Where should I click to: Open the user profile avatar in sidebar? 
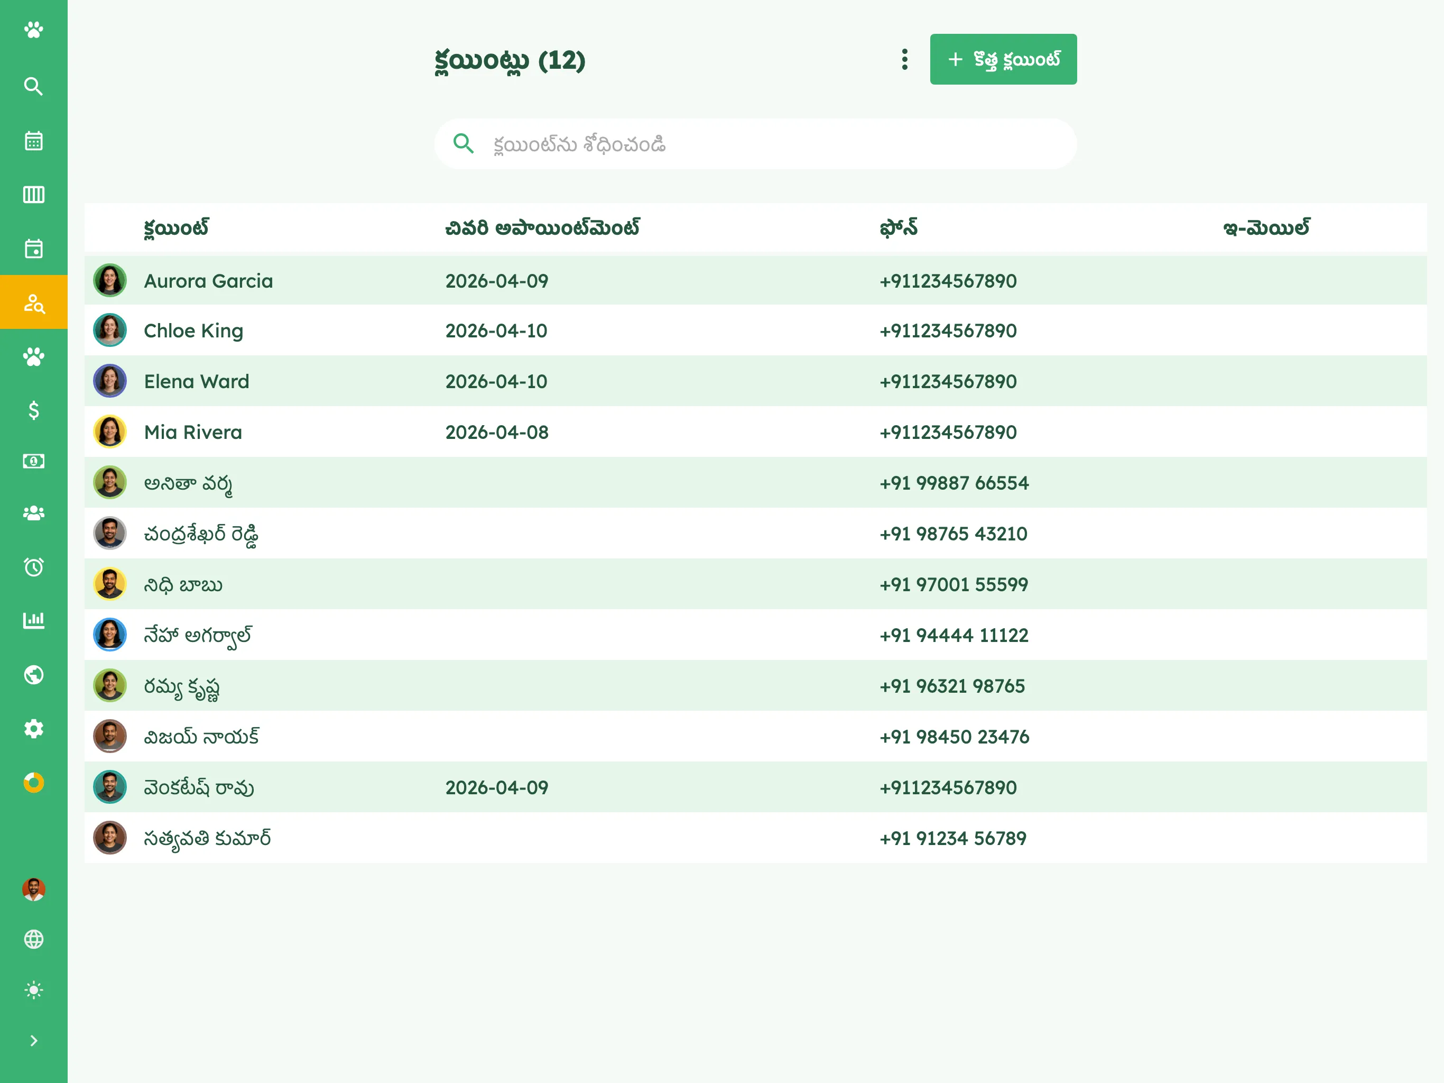pos(33,889)
